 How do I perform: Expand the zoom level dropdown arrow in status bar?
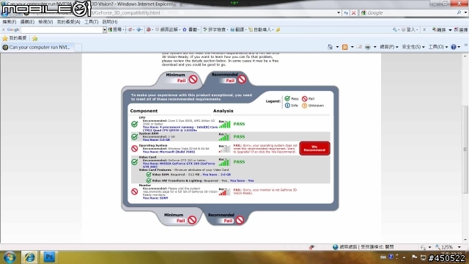tap(459, 247)
